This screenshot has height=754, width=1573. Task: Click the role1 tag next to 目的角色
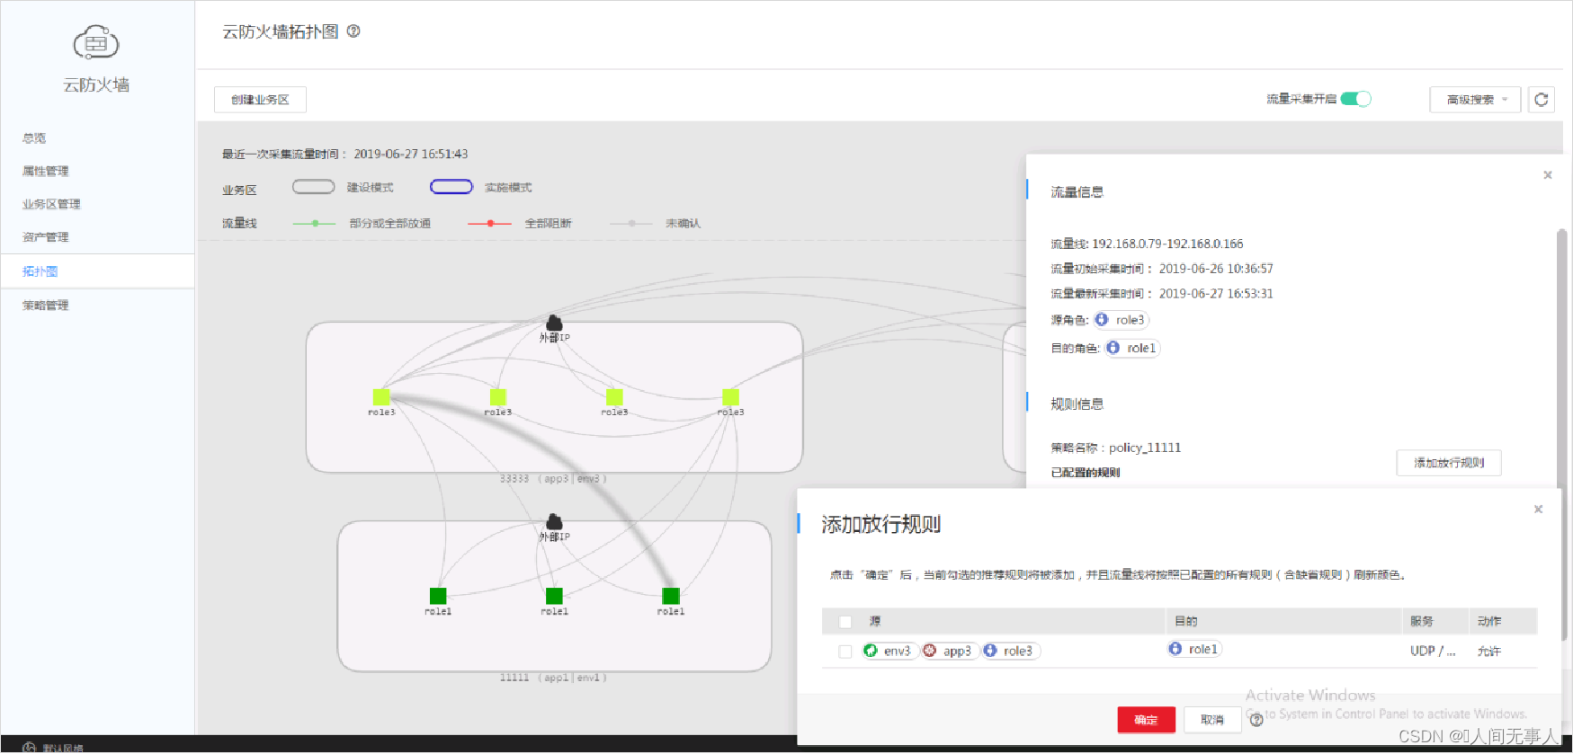1132,348
